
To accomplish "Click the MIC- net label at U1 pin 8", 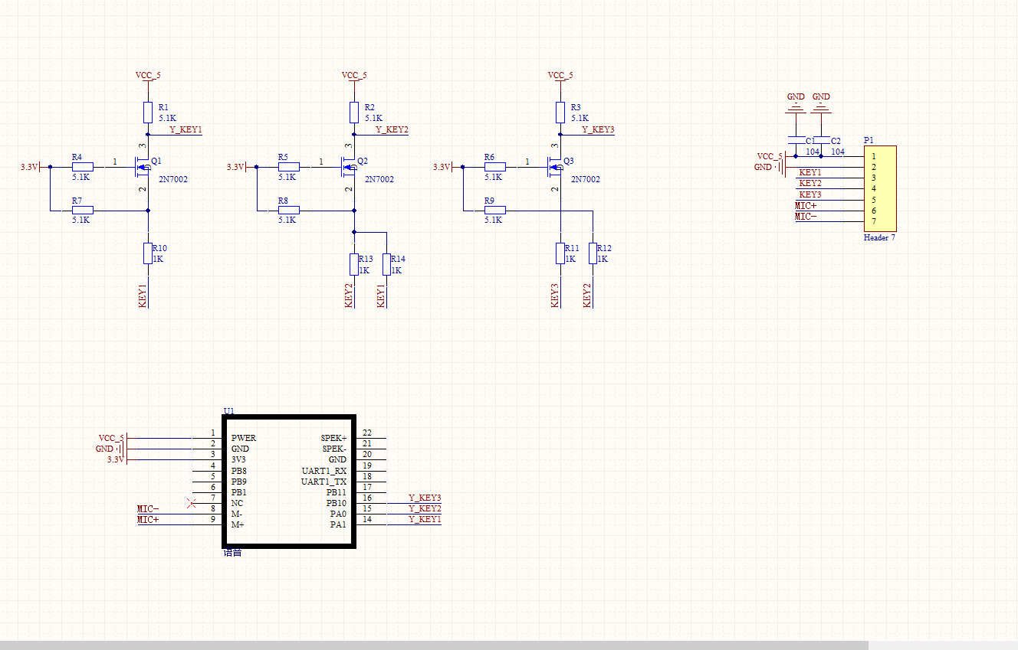I will (148, 509).
